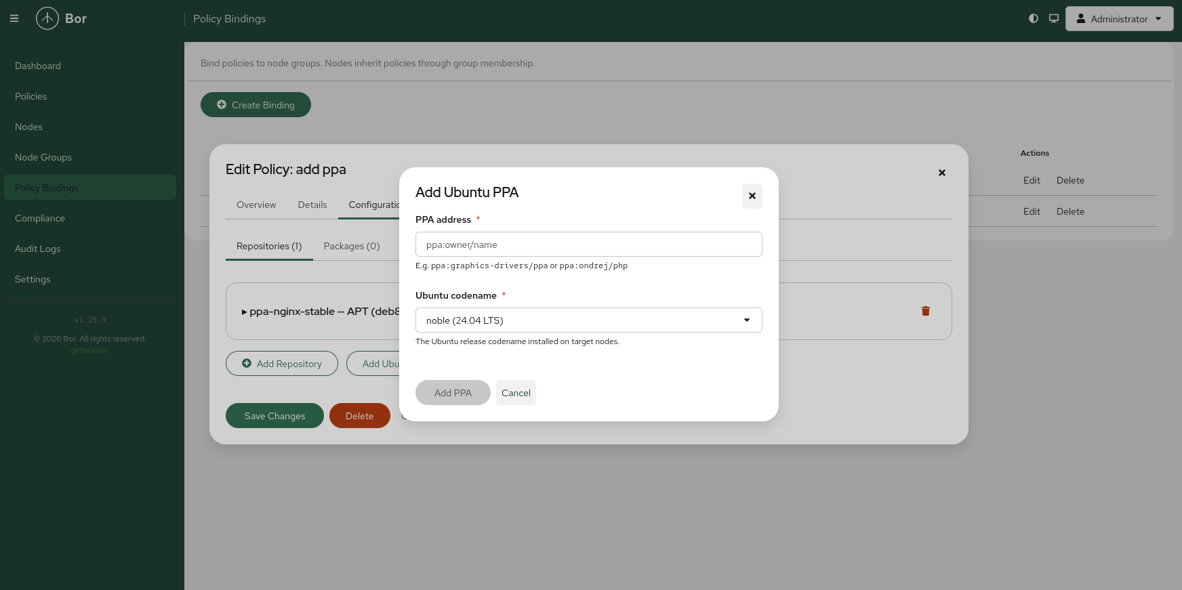Screen dimensions: 1182x590
Task: Open Settings in the sidebar
Action: [90, 279]
